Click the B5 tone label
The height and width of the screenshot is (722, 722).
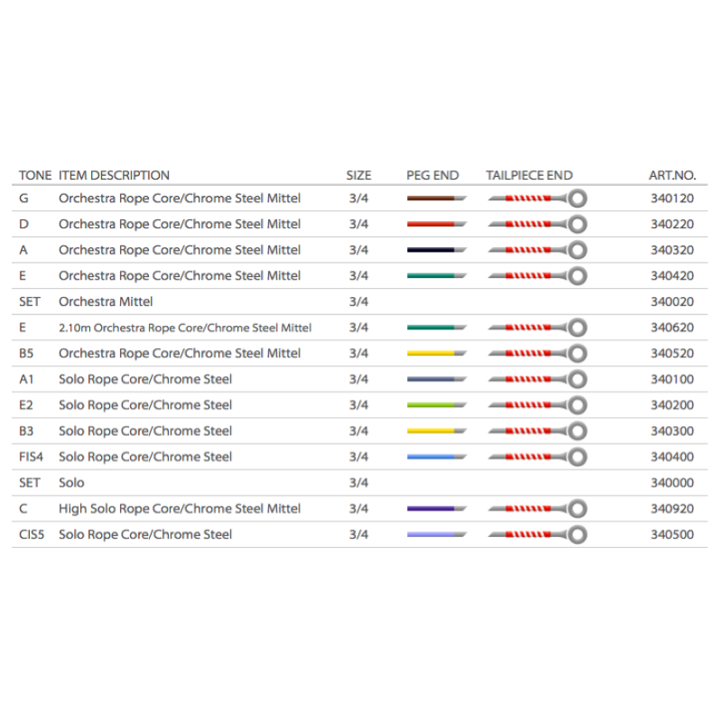click(x=26, y=353)
